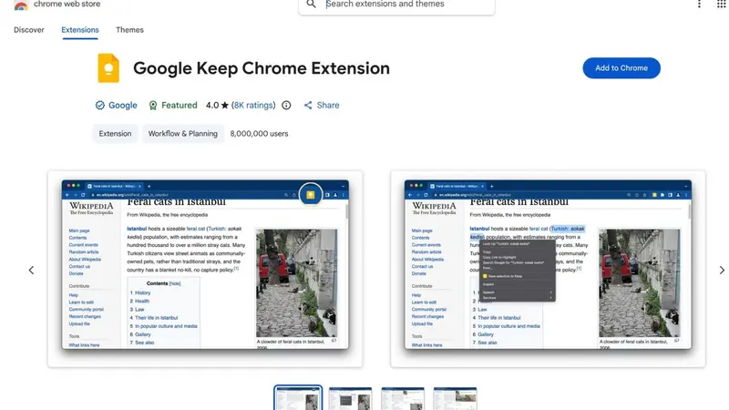
Task: Open the first large screenshot showing Keep icon
Action: click(x=205, y=269)
